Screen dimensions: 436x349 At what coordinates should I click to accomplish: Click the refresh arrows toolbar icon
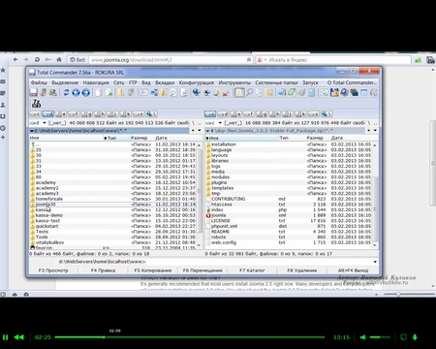66,93
